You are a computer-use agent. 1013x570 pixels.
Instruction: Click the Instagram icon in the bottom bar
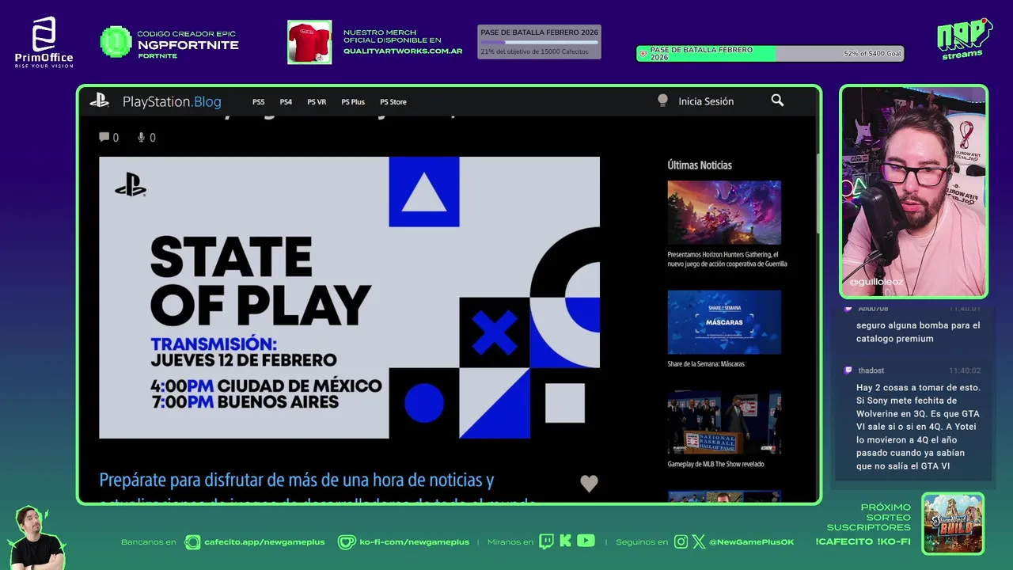click(681, 541)
